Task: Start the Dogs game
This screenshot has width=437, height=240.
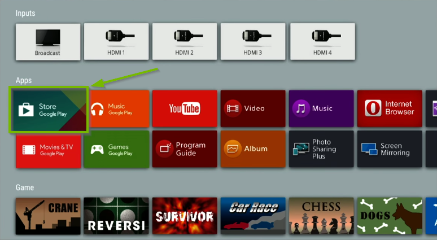Action: 390,216
